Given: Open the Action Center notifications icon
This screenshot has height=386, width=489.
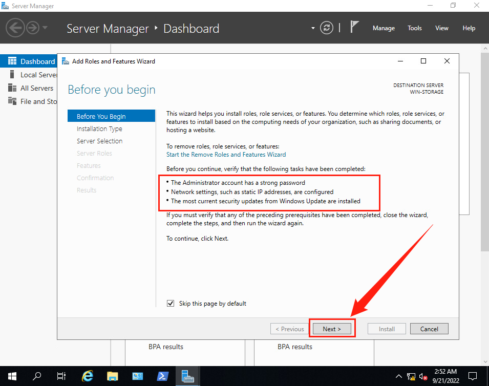Looking at the screenshot, I should pyautogui.click(x=473, y=376).
